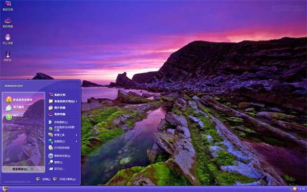Open My Computer icon on the desktop
This screenshot has width=307, height=192.
click(x=8, y=23)
